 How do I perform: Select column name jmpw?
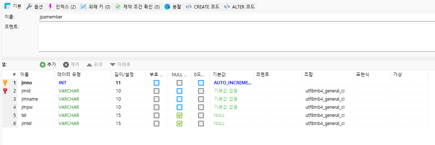pos(27,107)
